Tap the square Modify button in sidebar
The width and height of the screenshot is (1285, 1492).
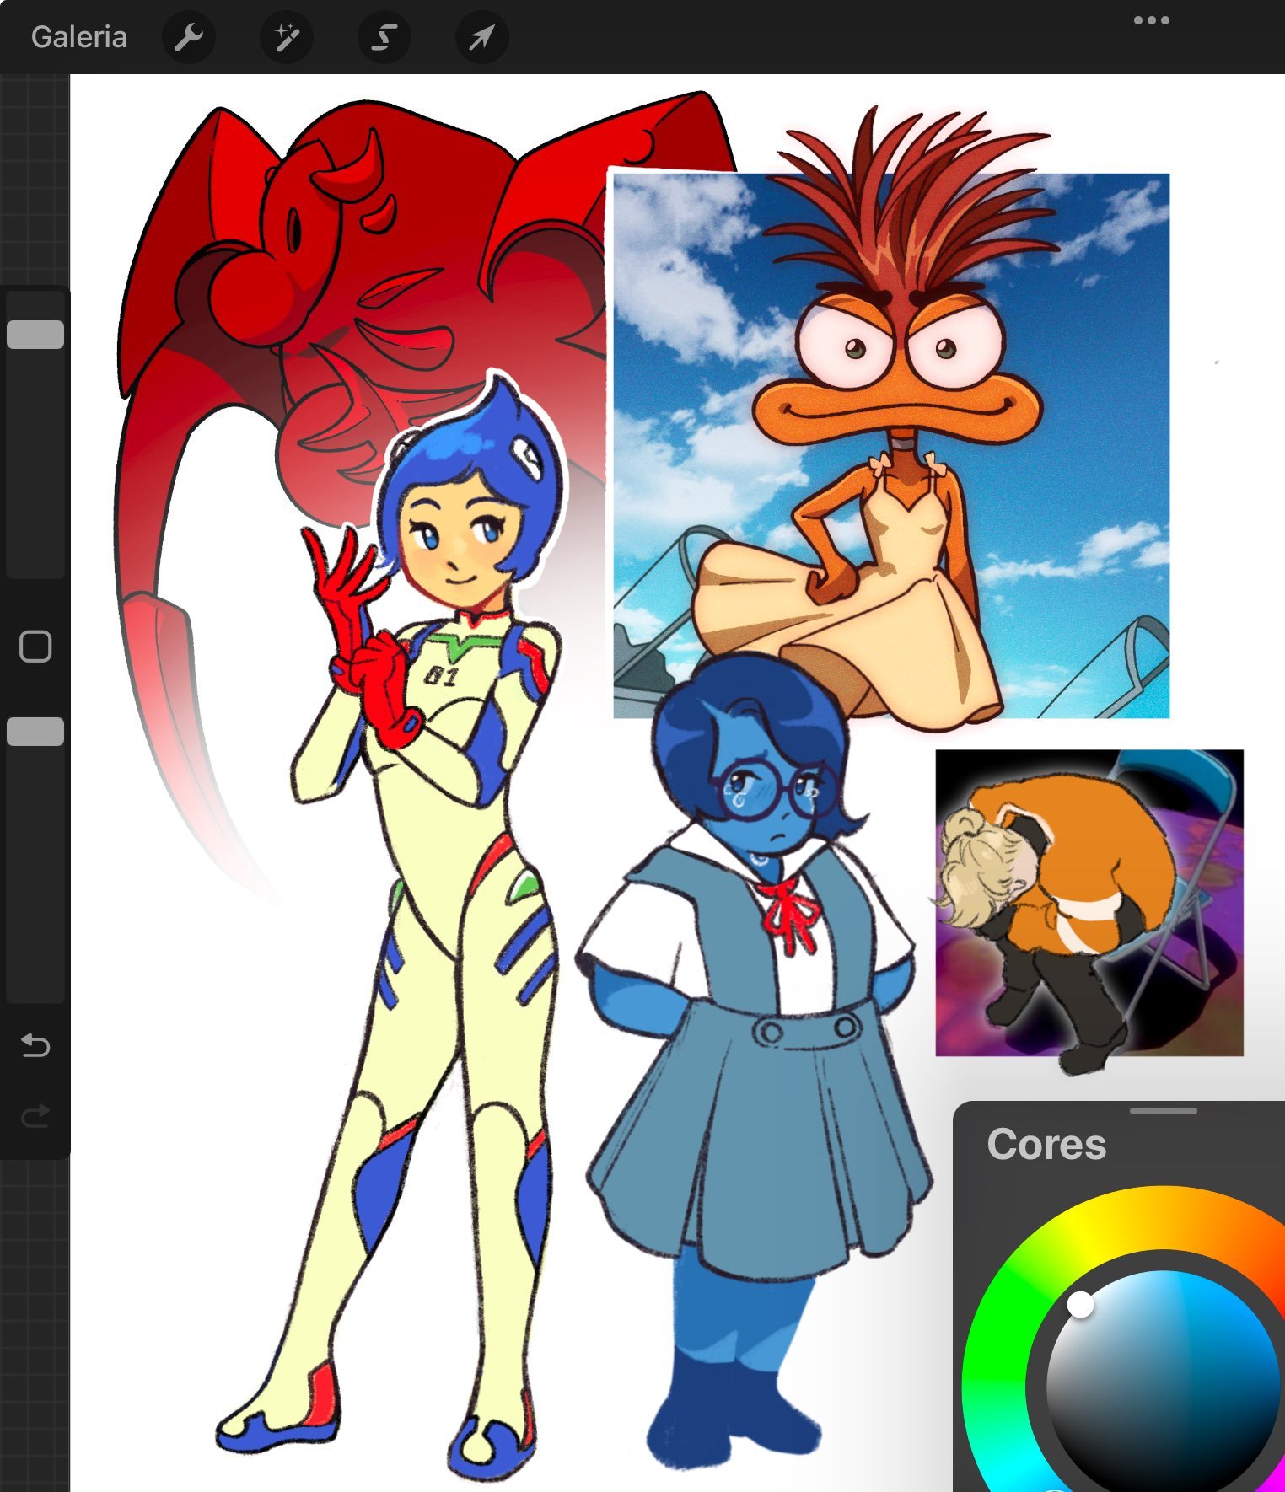(35, 647)
